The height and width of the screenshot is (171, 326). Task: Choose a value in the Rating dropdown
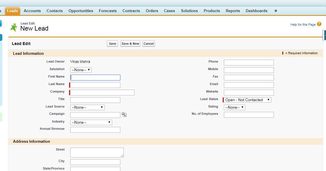click(234, 108)
